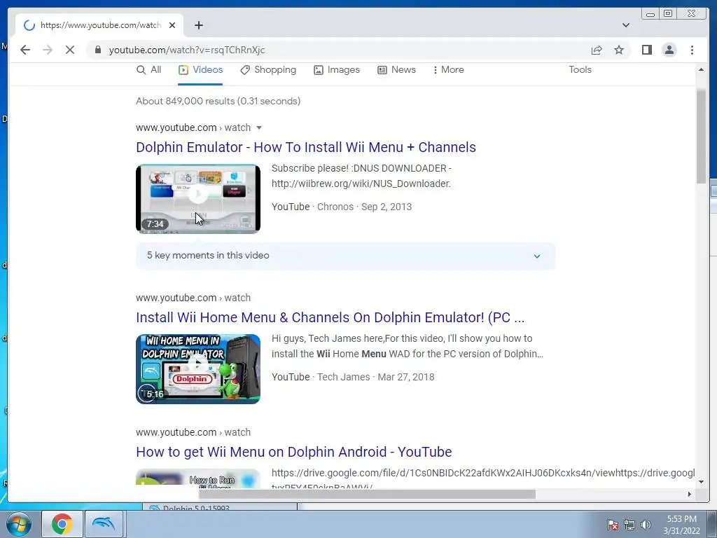The image size is (717, 538).
Task: Play the 5:16 Tech James video thumbnail
Action: click(198, 369)
